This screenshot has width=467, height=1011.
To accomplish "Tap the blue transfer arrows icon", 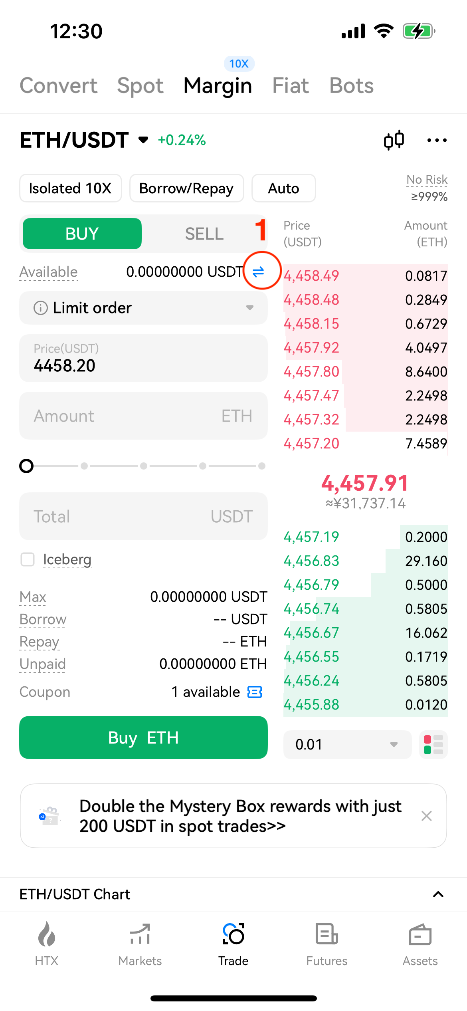I will (259, 272).
